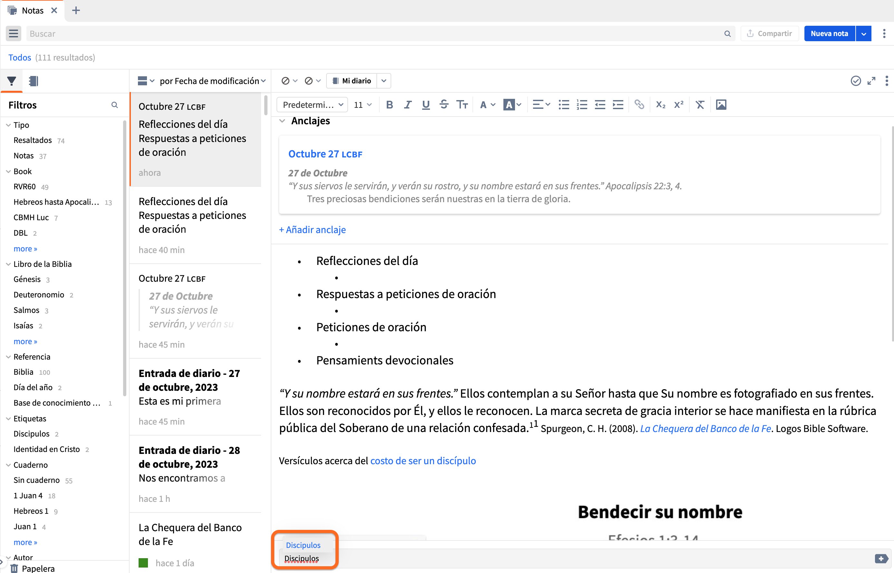Underline the selected text

coord(426,105)
